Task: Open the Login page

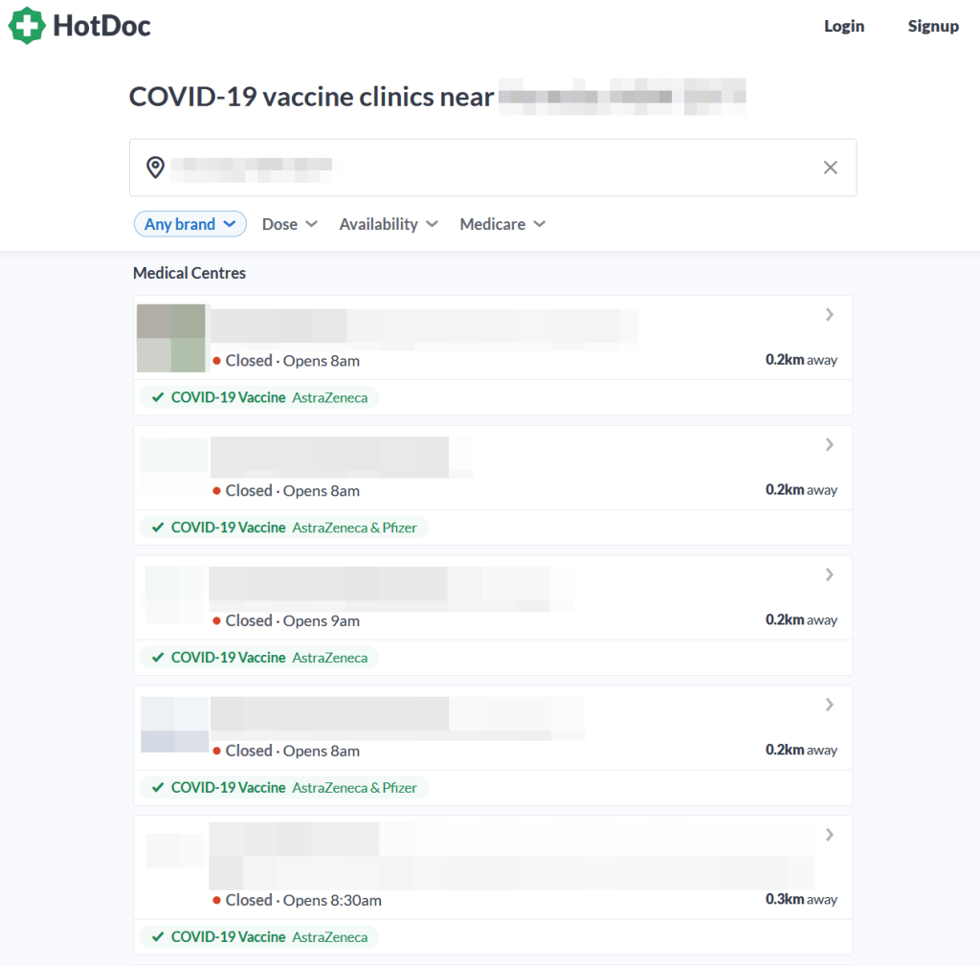Action: pos(843,26)
